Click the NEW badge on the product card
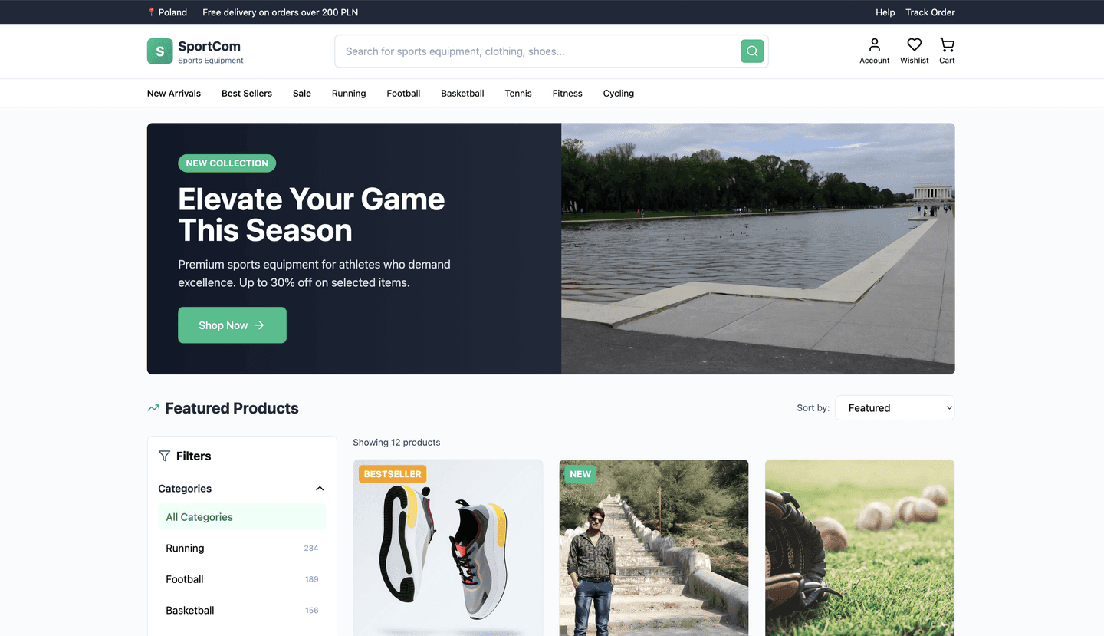The height and width of the screenshot is (636, 1104). pyautogui.click(x=580, y=473)
